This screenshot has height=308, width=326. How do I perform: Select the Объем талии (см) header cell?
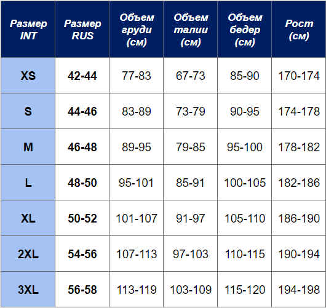(x=191, y=30)
